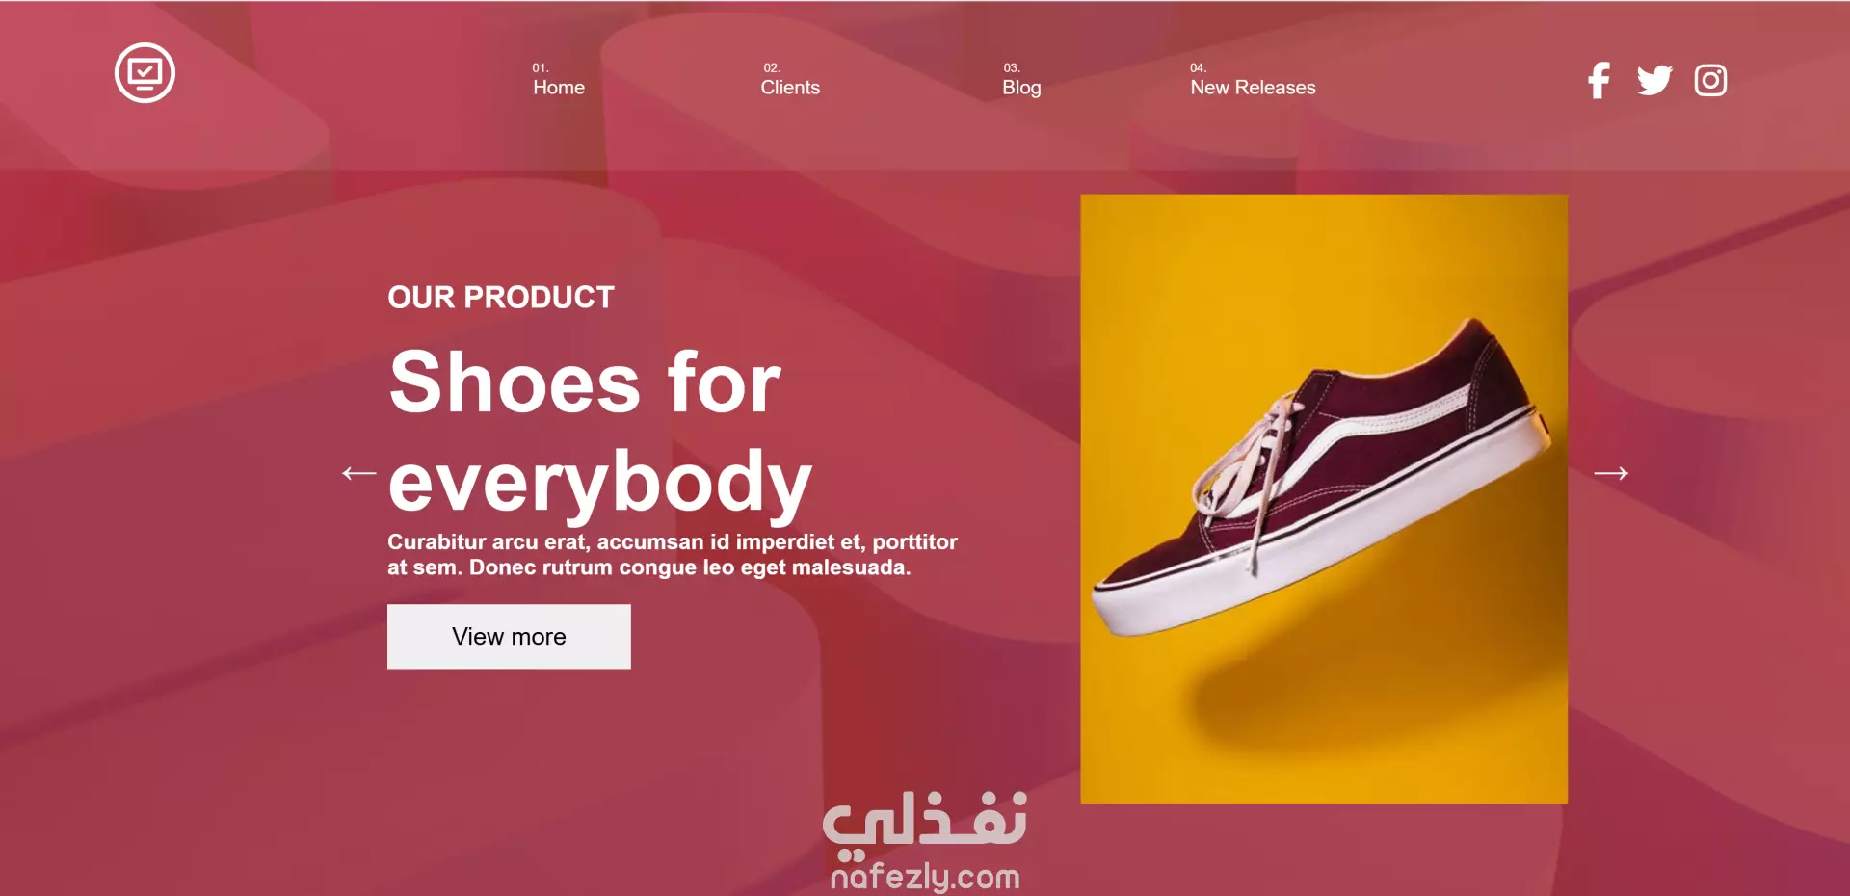Click the OUR PRODUCT subtitle text
The height and width of the screenshot is (896, 1850).
tap(501, 297)
